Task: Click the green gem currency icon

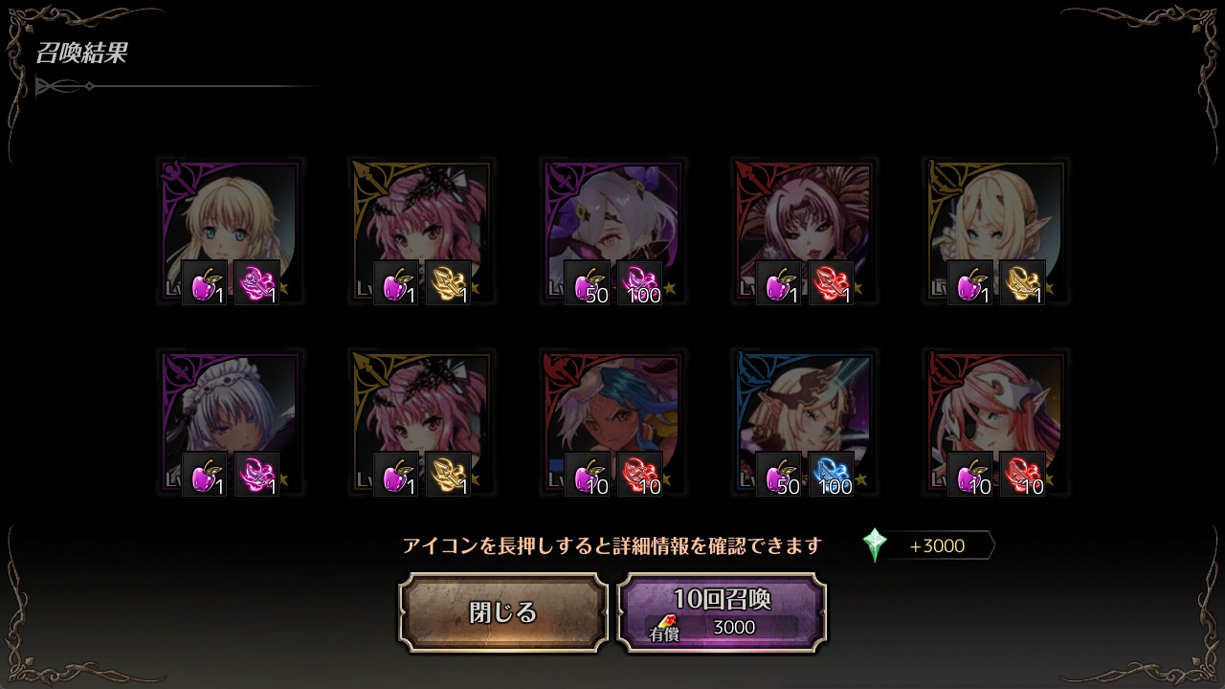Action: (x=875, y=545)
